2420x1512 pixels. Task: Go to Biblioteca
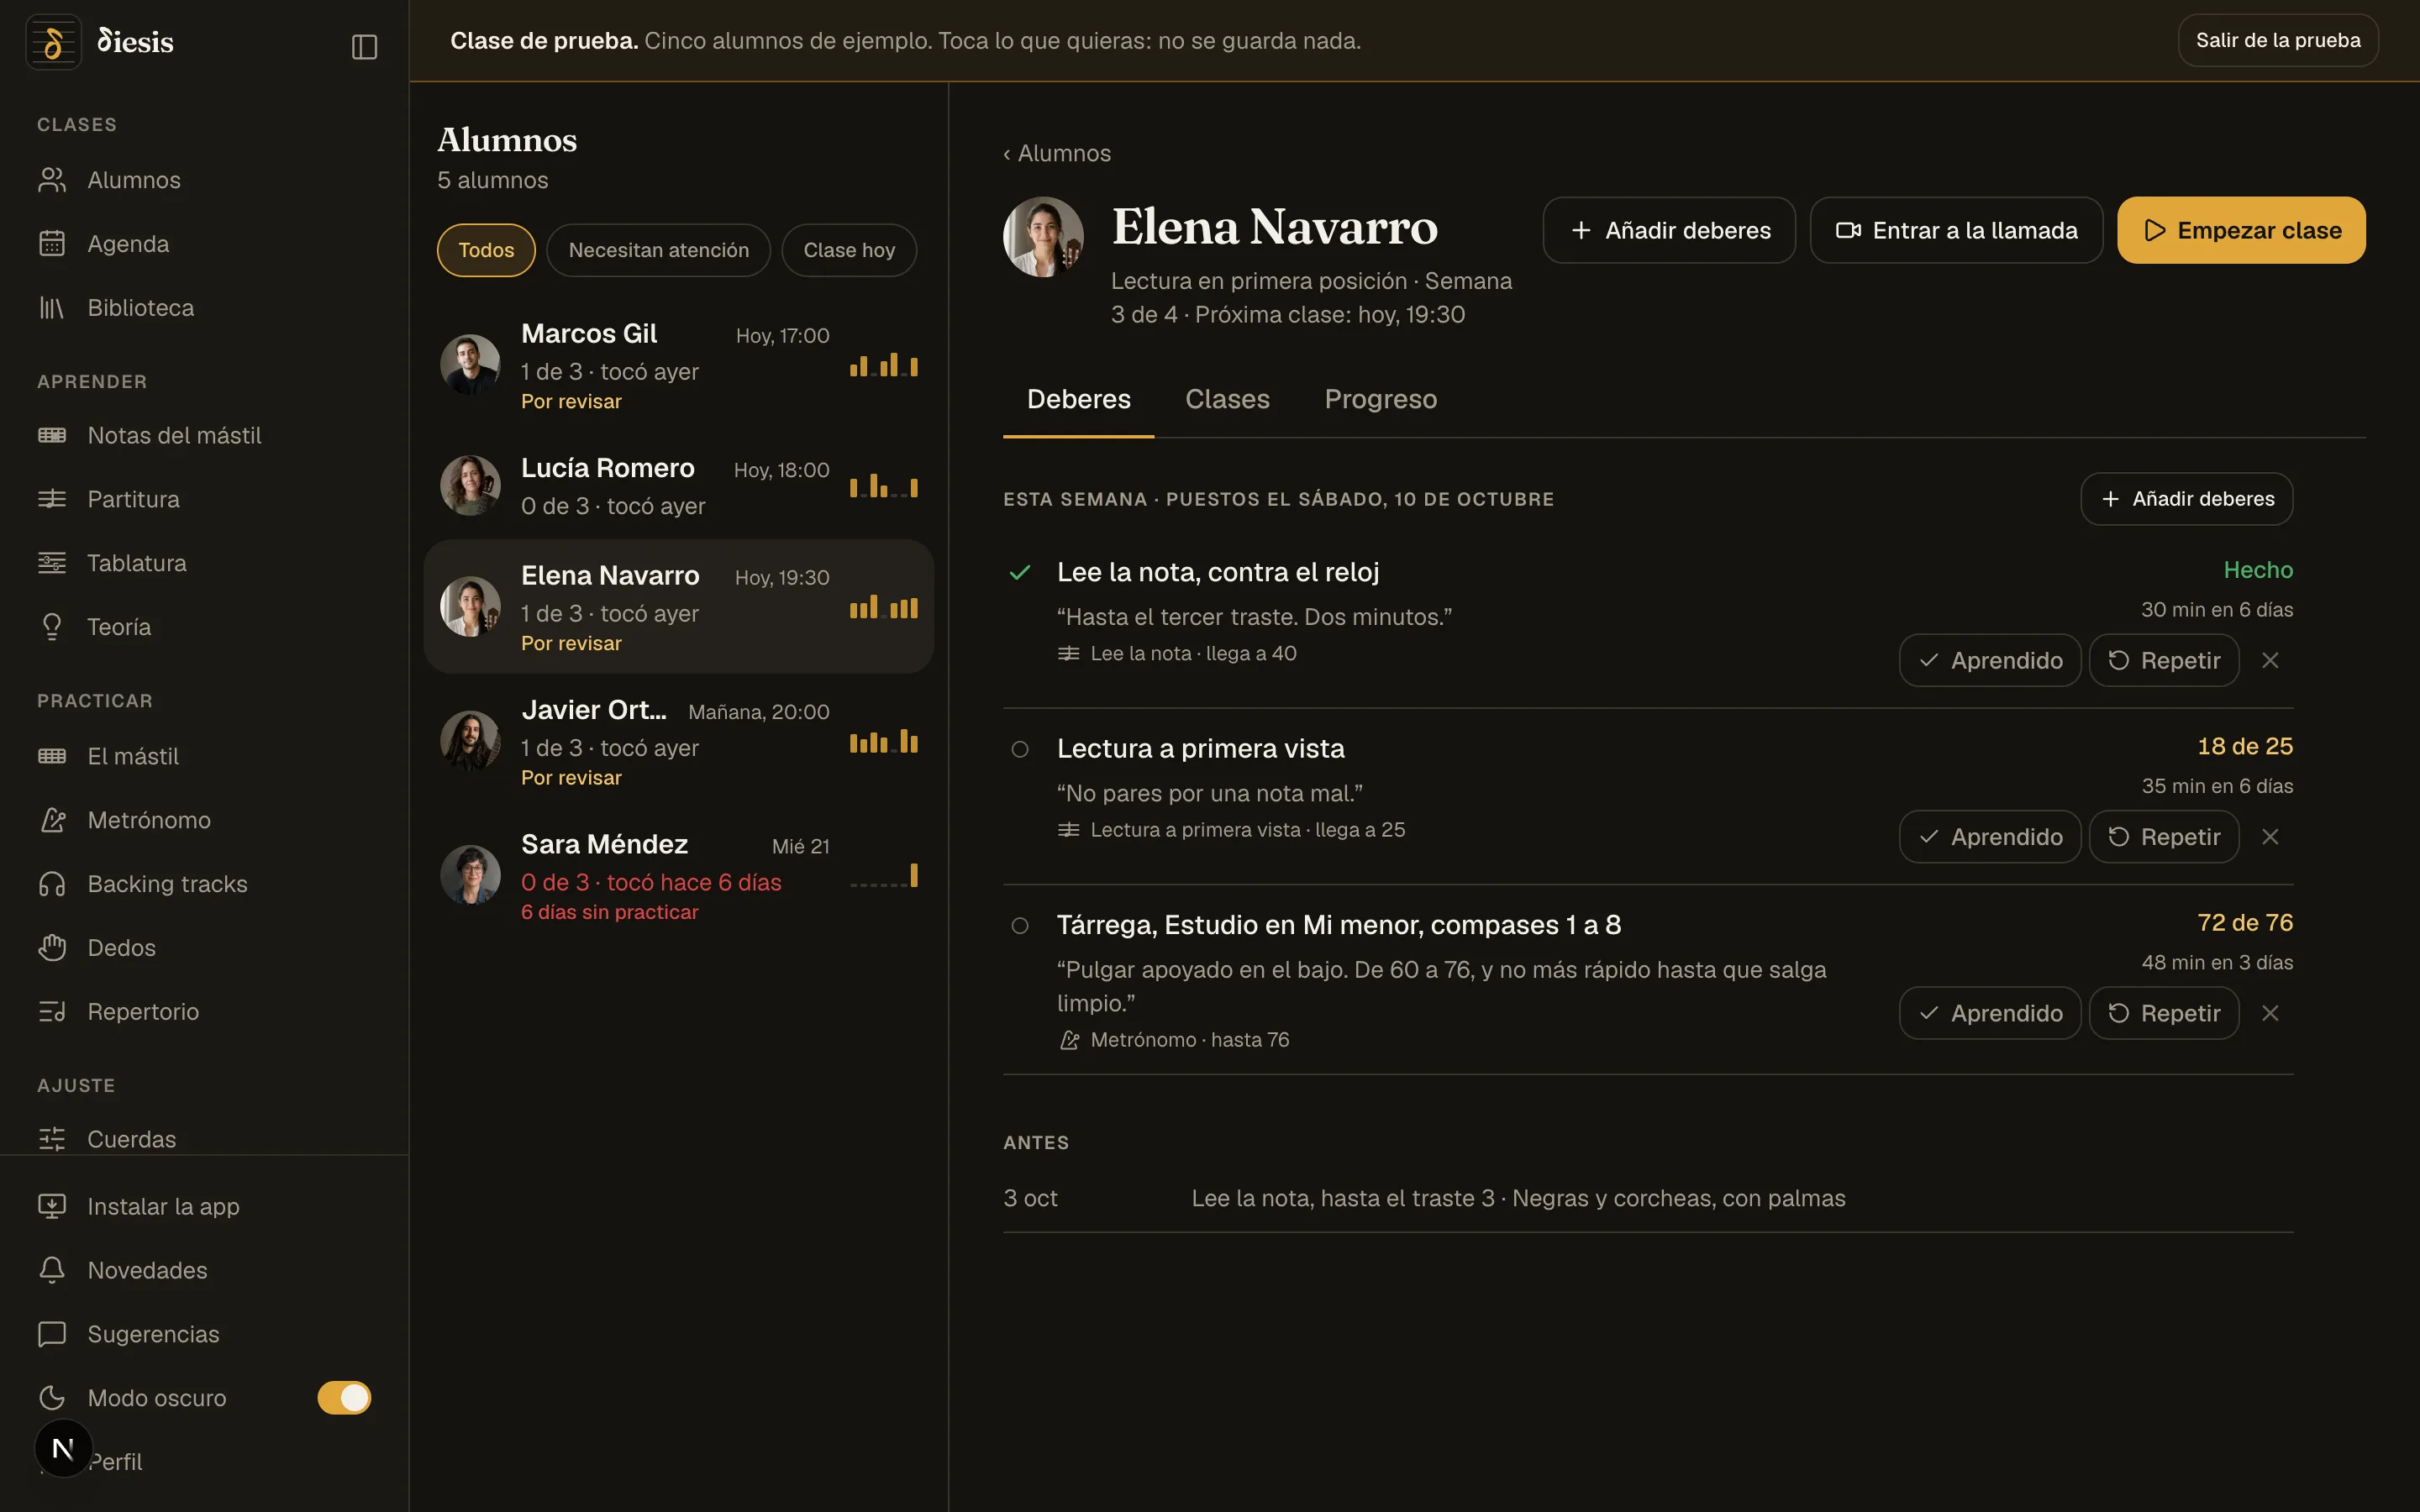[x=204, y=308]
